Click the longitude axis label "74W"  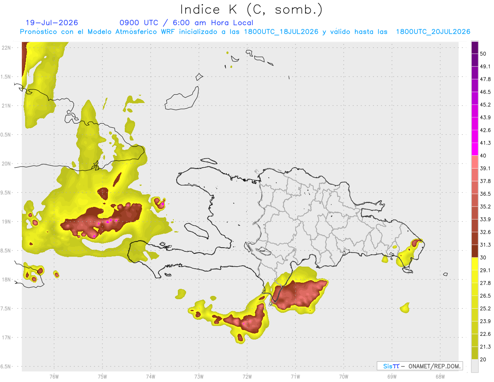[x=150, y=376]
